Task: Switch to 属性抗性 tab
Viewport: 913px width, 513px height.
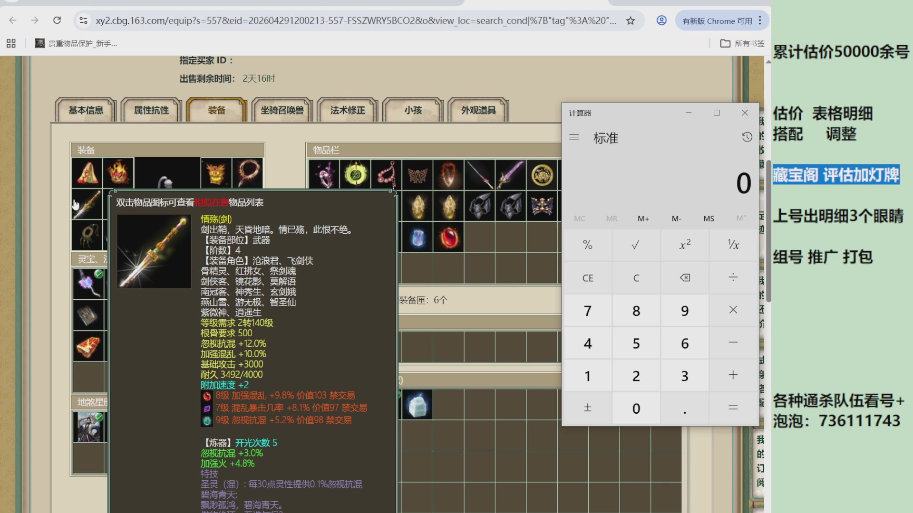Action: pyautogui.click(x=151, y=110)
